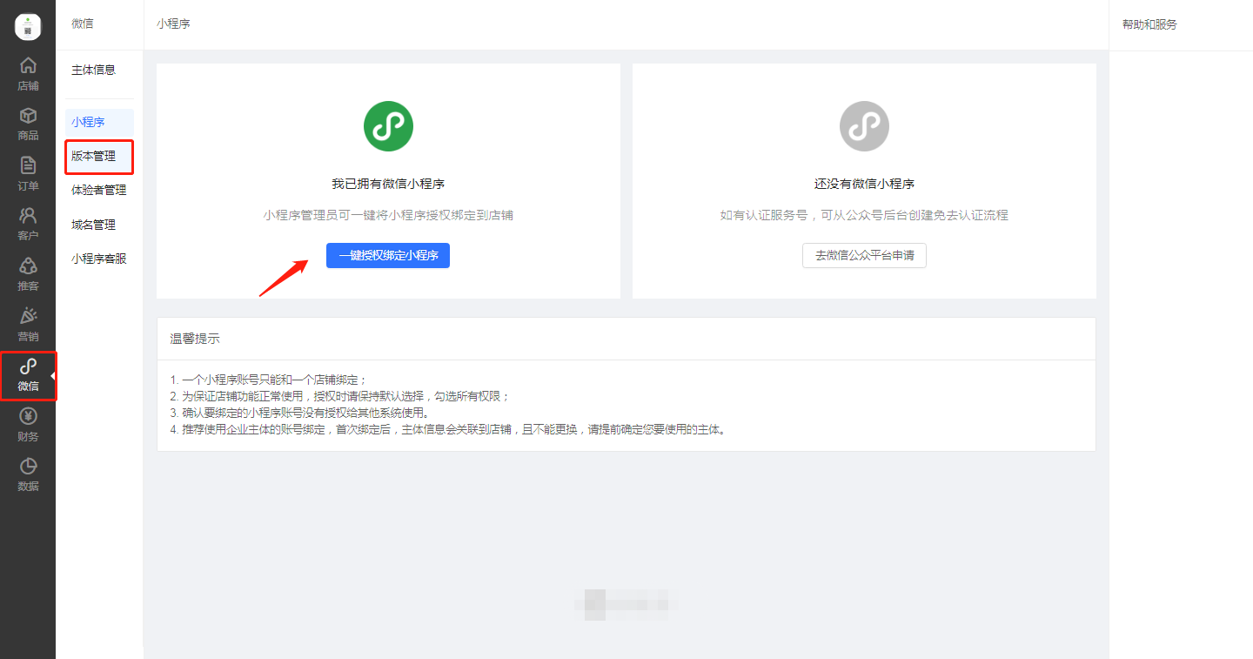Open 小程序客服 menu item
This screenshot has width=1253, height=659.
tap(99, 259)
